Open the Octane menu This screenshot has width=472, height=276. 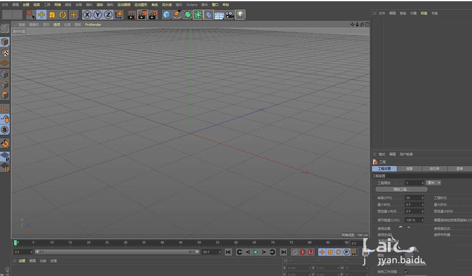[x=192, y=5]
